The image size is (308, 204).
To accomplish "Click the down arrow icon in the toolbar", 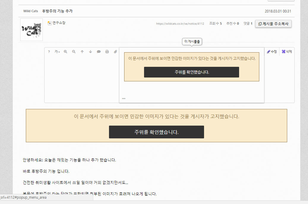I will tap(90, 51).
